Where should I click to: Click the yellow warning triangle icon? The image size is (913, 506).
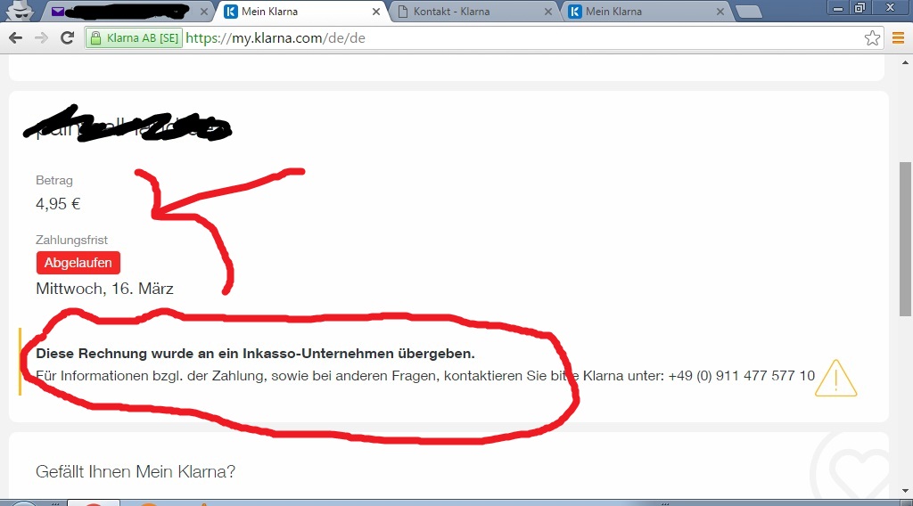(835, 378)
